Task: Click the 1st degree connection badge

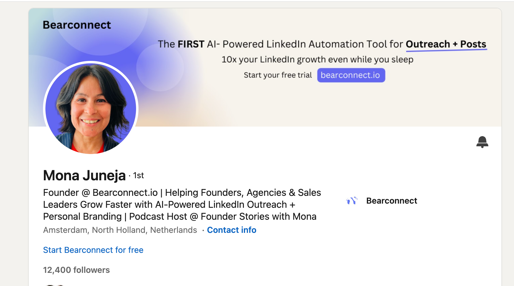Action: 138,176
